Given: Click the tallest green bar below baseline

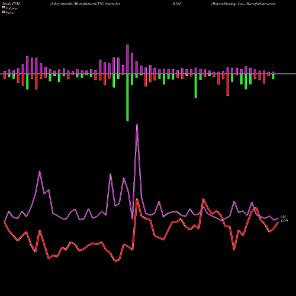Looking at the screenshot, I should (x=127, y=97).
